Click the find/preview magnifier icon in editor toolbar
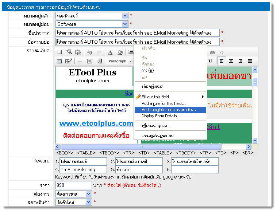The image size is (277, 212). tap(69, 52)
